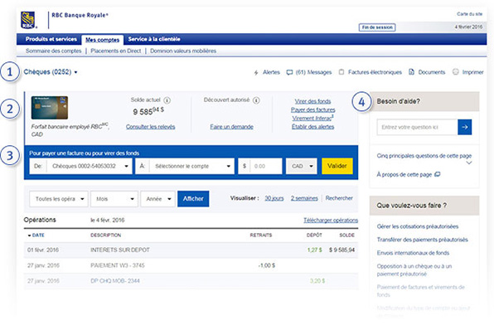Image resolution: width=494 pixels, height=335 pixels.
Task: Open Envois internationaux de fonds link
Action: [413, 253]
